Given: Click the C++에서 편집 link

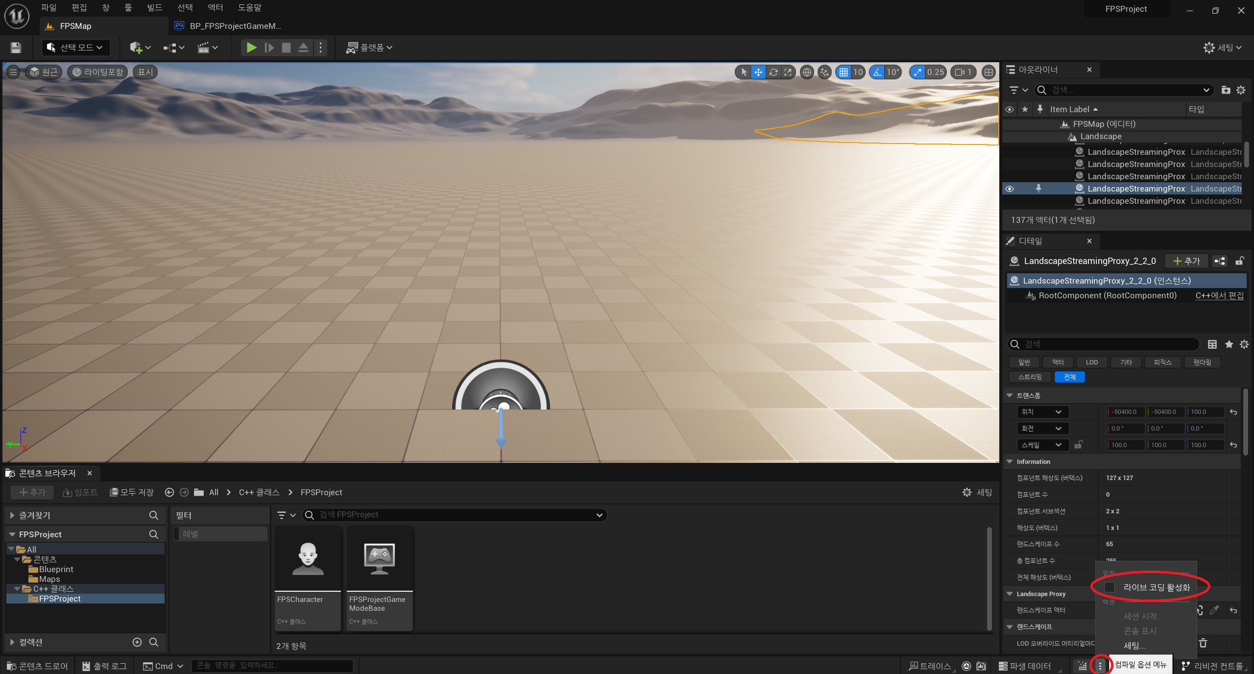Looking at the screenshot, I should (1219, 295).
